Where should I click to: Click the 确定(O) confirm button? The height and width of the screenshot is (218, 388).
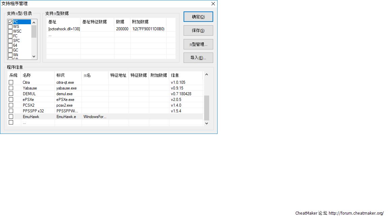click(198, 17)
